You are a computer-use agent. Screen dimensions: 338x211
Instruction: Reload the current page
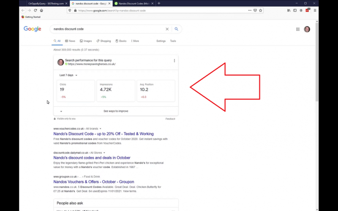(x=35, y=10)
